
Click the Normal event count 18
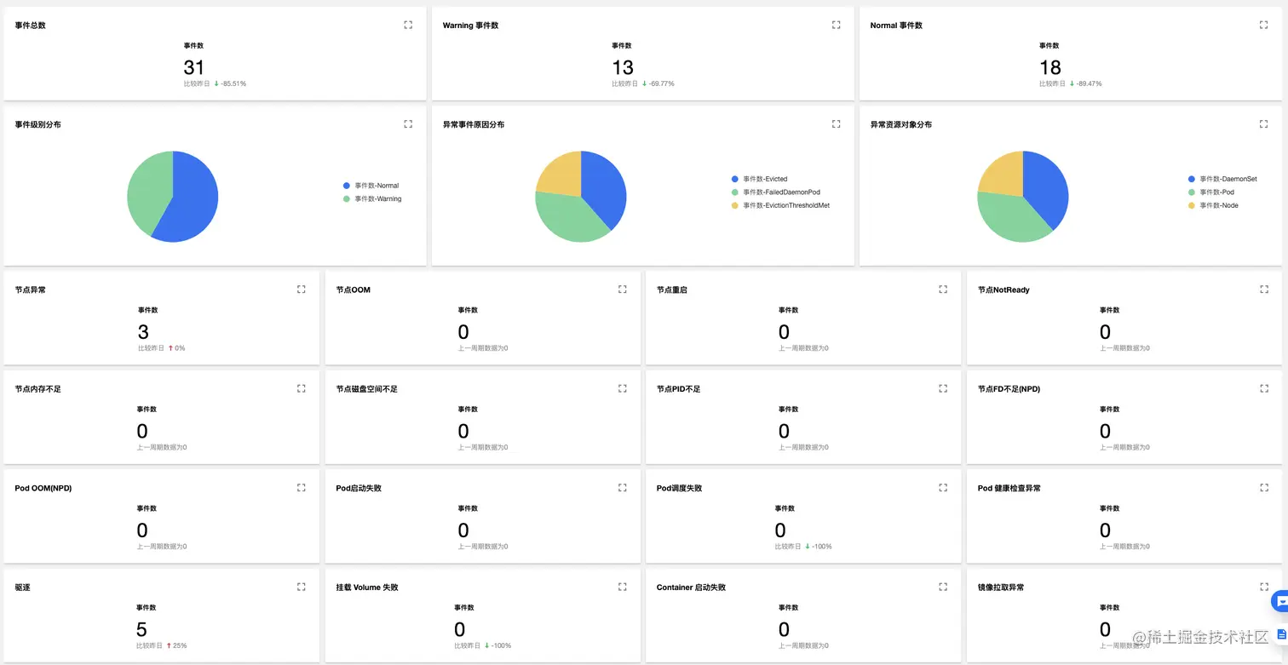1050,67
